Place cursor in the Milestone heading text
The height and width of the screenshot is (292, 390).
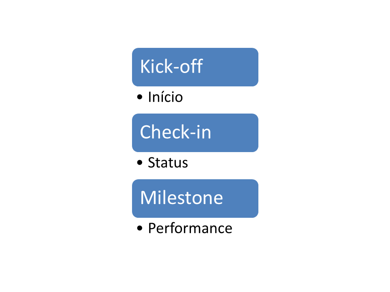[181, 198]
